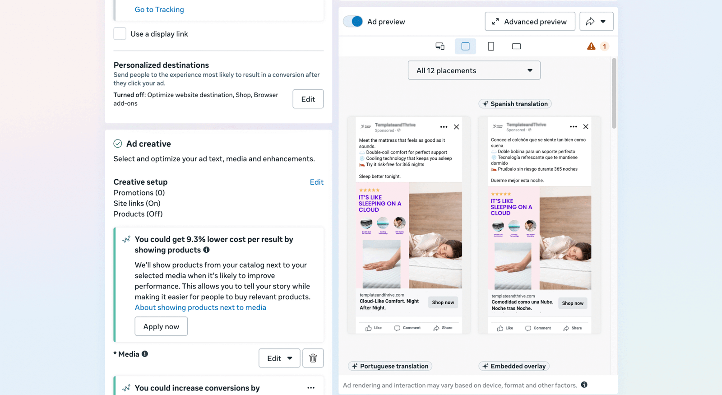
Task: Check the Use a display link box
Action: pyautogui.click(x=120, y=34)
